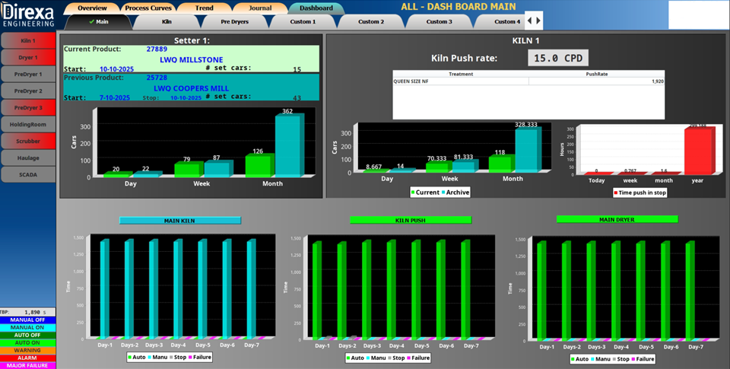Select PreDryer 2 sidebar button
Screen dimensions: 730x369
(x=28, y=91)
